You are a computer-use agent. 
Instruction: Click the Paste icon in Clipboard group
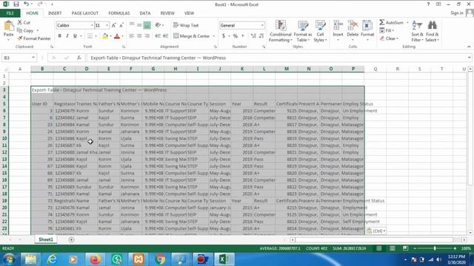(x=8, y=26)
